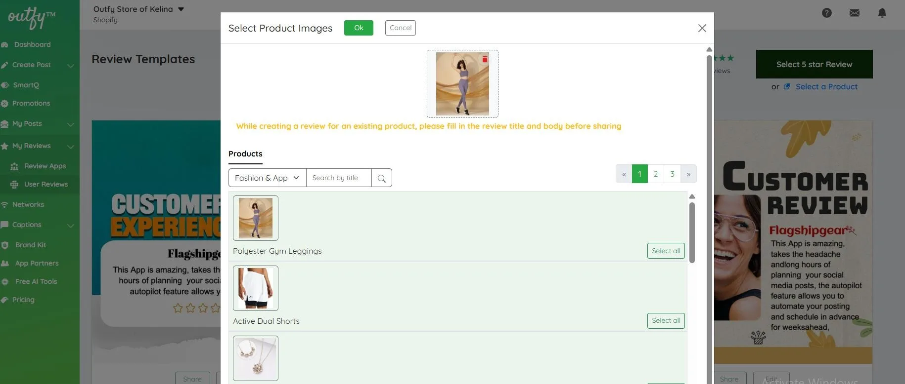Click the Captions speech icon

[4, 225]
